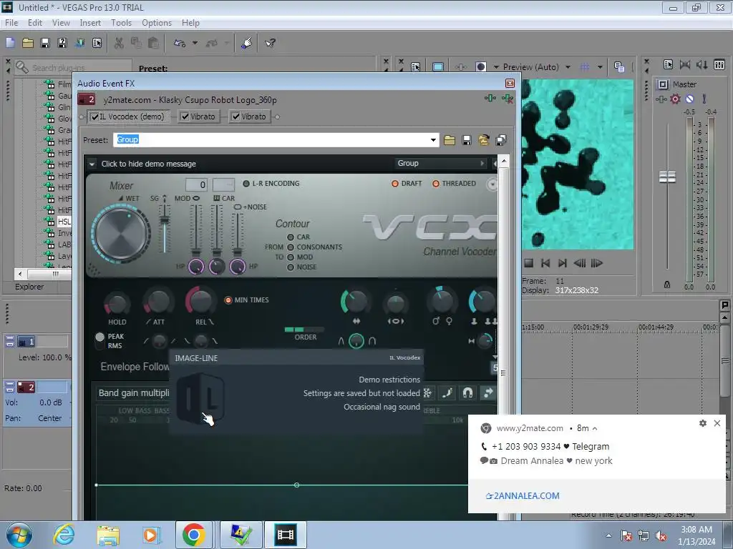Image resolution: width=733 pixels, height=549 pixels.
Task: Close the y2mate notification popup
Action: coord(717,423)
